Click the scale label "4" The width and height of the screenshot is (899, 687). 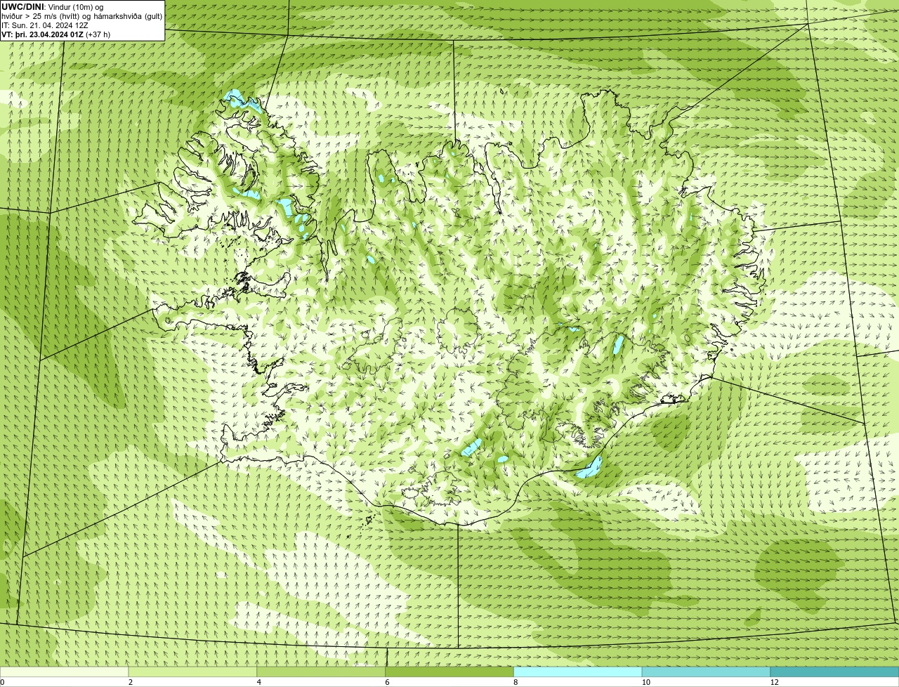click(259, 682)
